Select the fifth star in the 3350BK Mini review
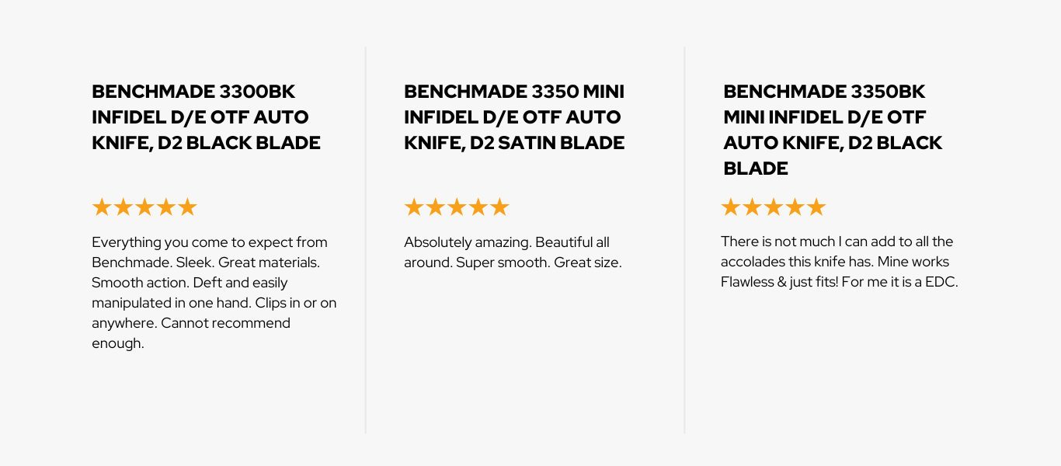The width and height of the screenshot is (1061, 466). click(x=816, y=207)
